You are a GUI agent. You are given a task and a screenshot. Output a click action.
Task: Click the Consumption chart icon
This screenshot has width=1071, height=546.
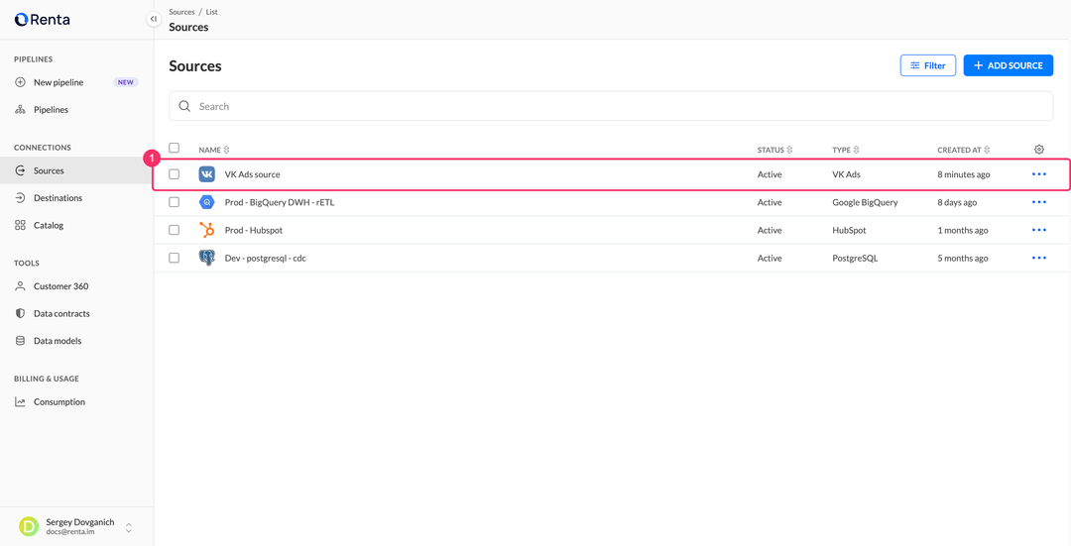click(21, 402)
